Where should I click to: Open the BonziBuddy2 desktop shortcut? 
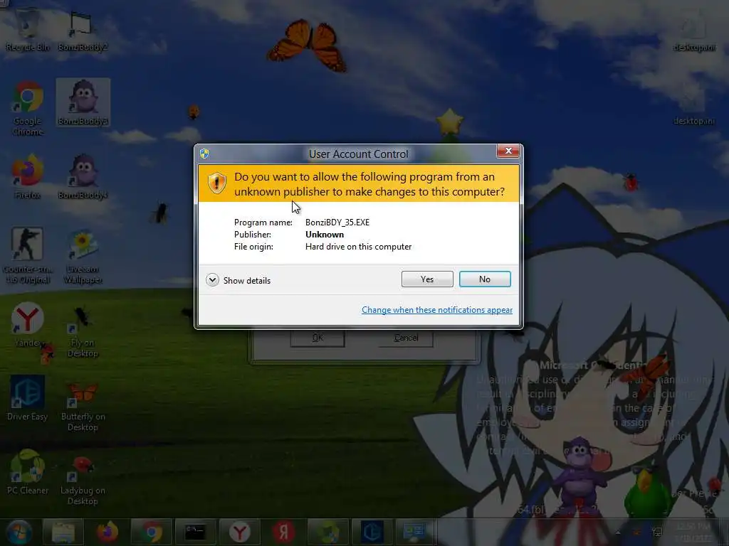83,30
